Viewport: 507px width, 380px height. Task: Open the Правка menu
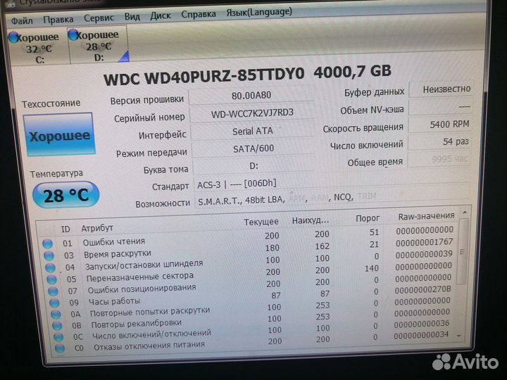[58, 20]
